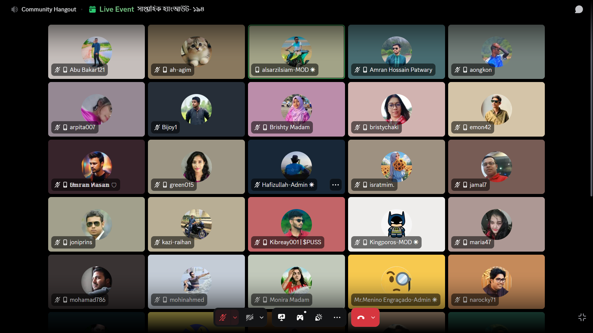
Task: Start an activity with the game controller icon
Action: (300, 317)
